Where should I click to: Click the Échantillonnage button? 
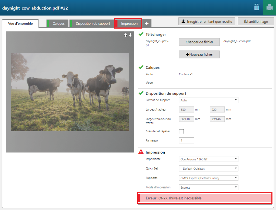pos(256,21)
